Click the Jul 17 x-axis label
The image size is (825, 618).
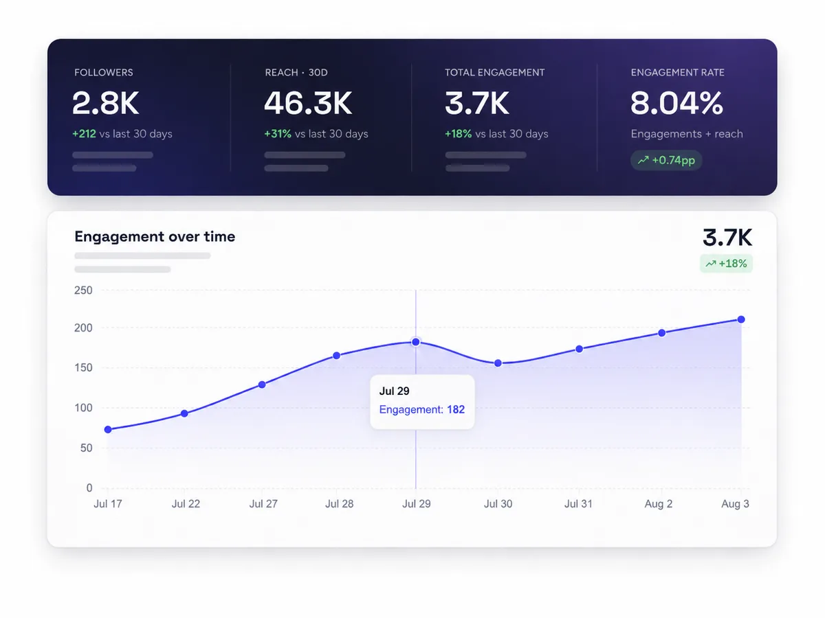108,504
